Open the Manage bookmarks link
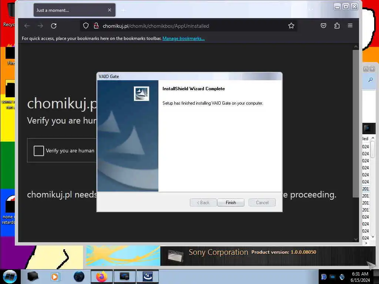The width and height of the screenshot is (379, 284). click(x=184, y=38)
